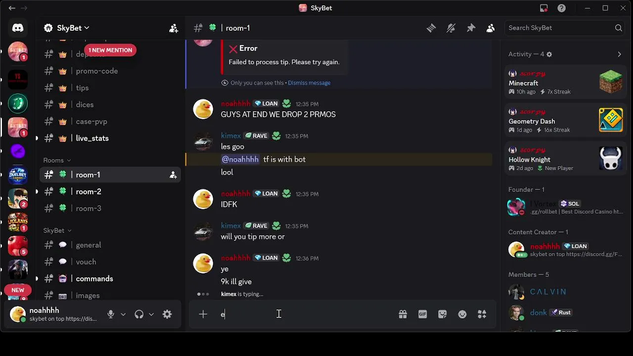Viewport: 633px width, 356px height.
Task: Toggle the member list icon
Action: 491,28
